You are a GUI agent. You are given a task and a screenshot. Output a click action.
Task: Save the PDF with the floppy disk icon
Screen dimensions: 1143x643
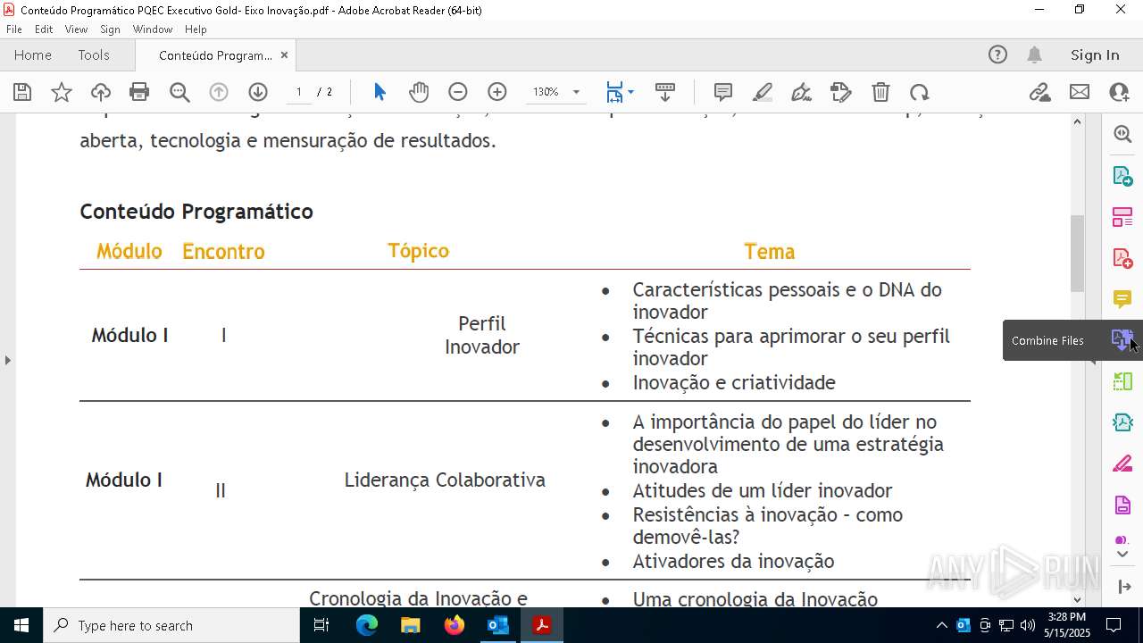pos(22,92)
